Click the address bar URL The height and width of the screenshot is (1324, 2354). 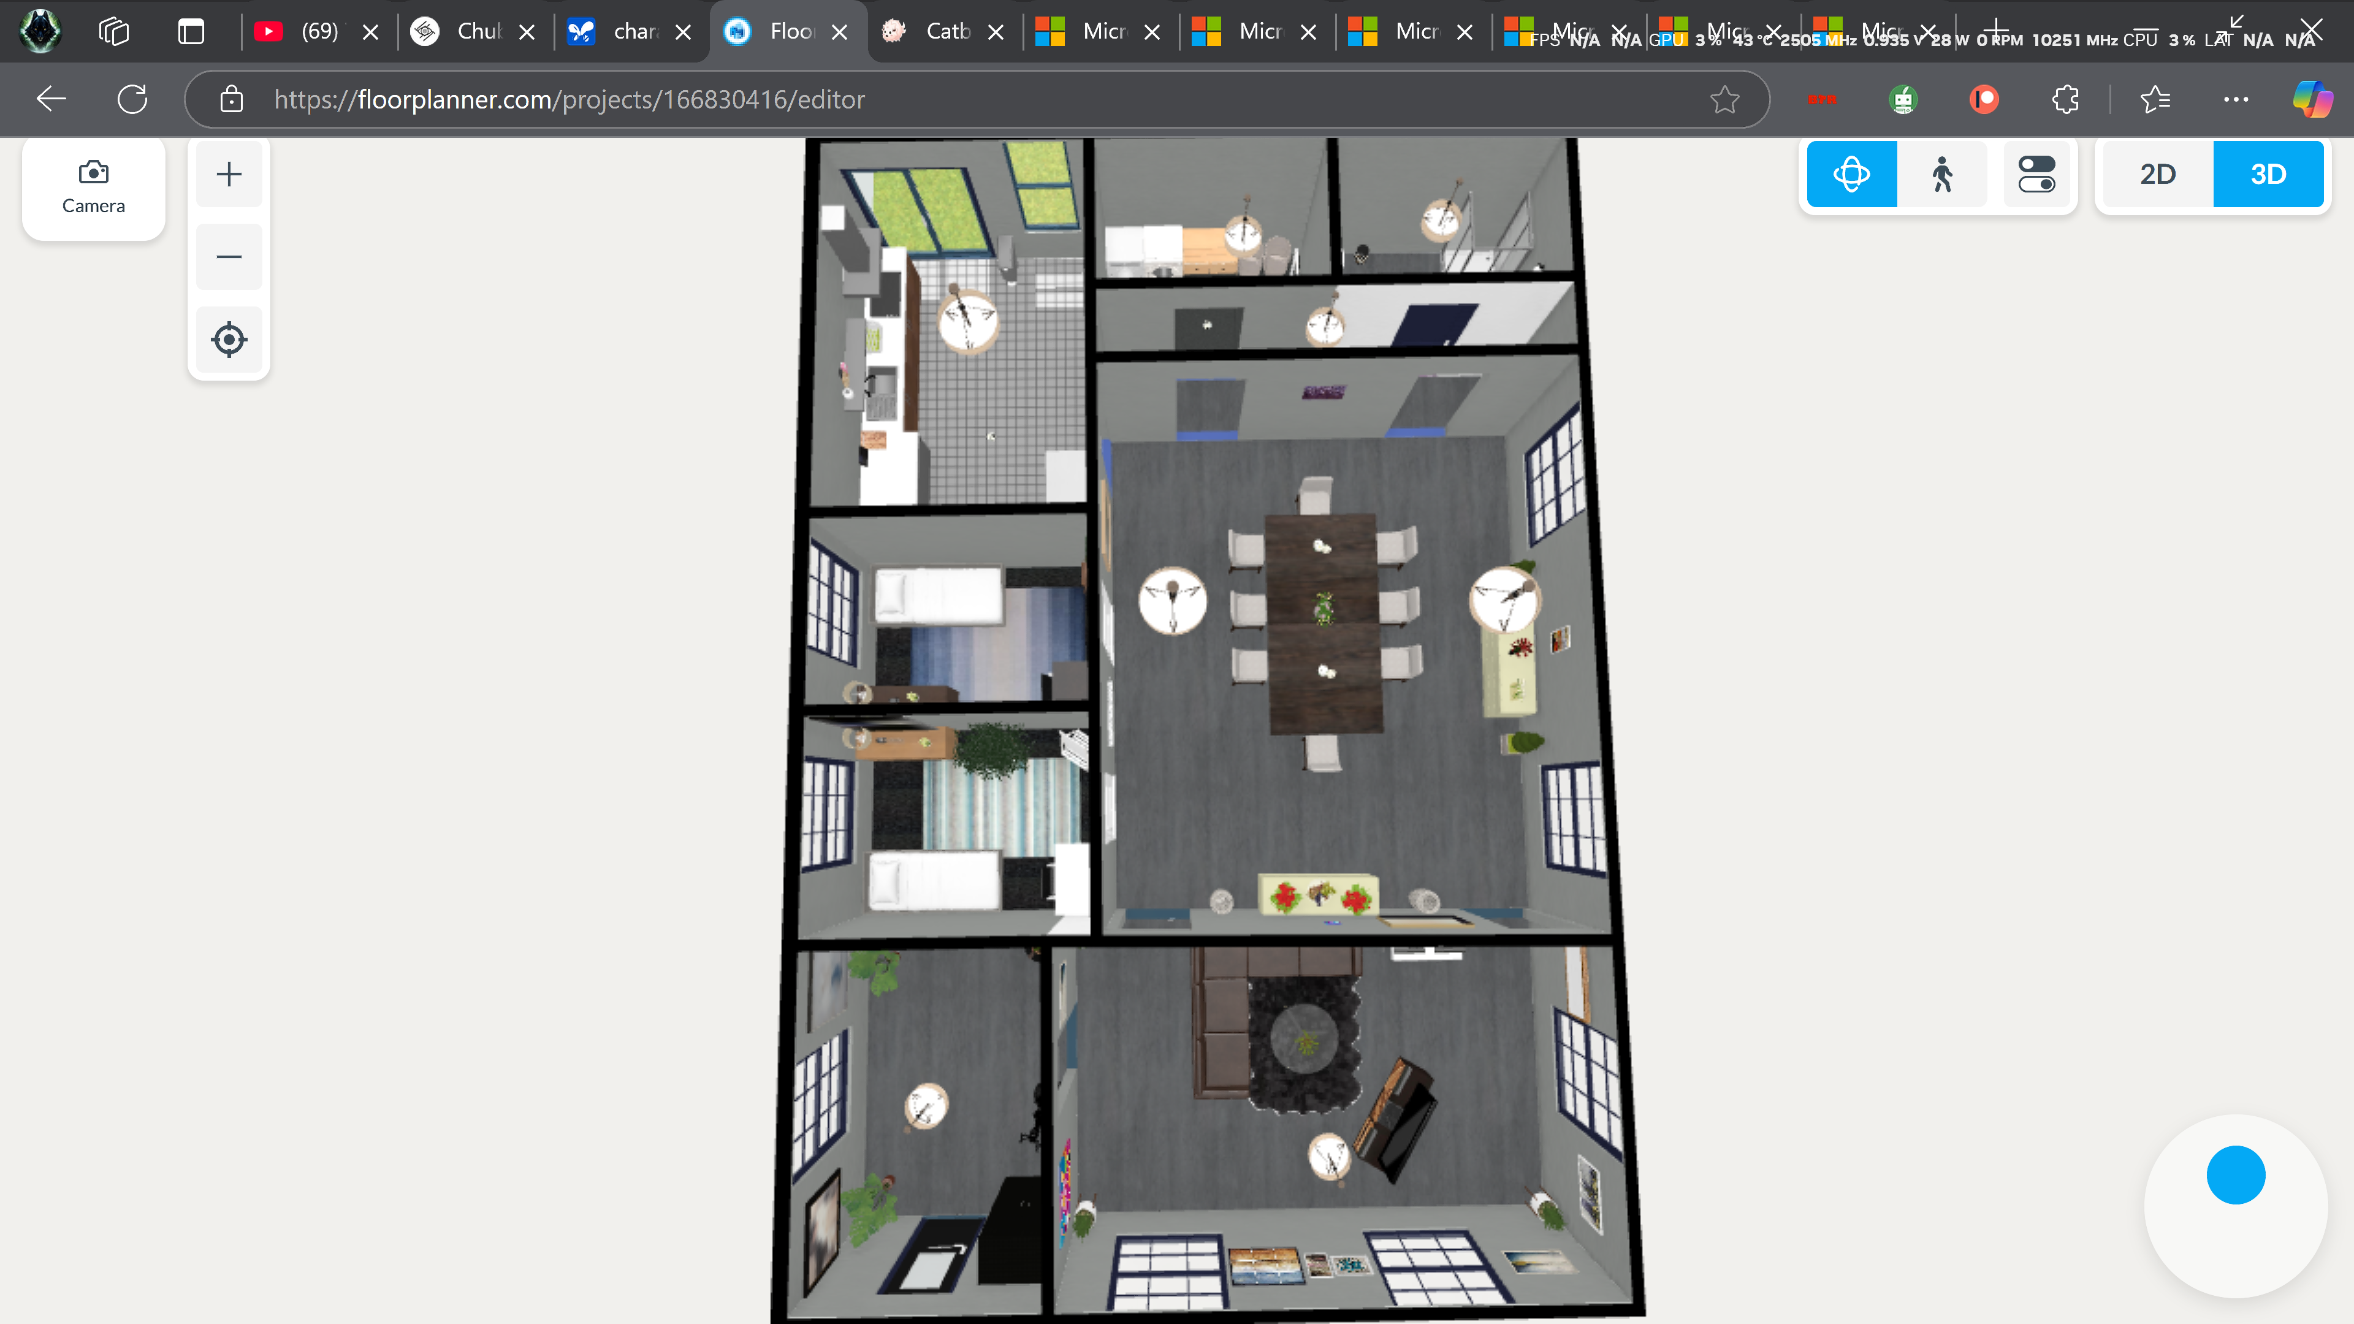568,99
